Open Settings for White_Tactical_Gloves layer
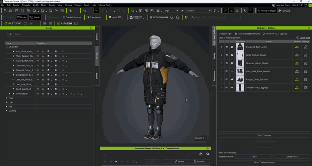 [x=306, y=55]
